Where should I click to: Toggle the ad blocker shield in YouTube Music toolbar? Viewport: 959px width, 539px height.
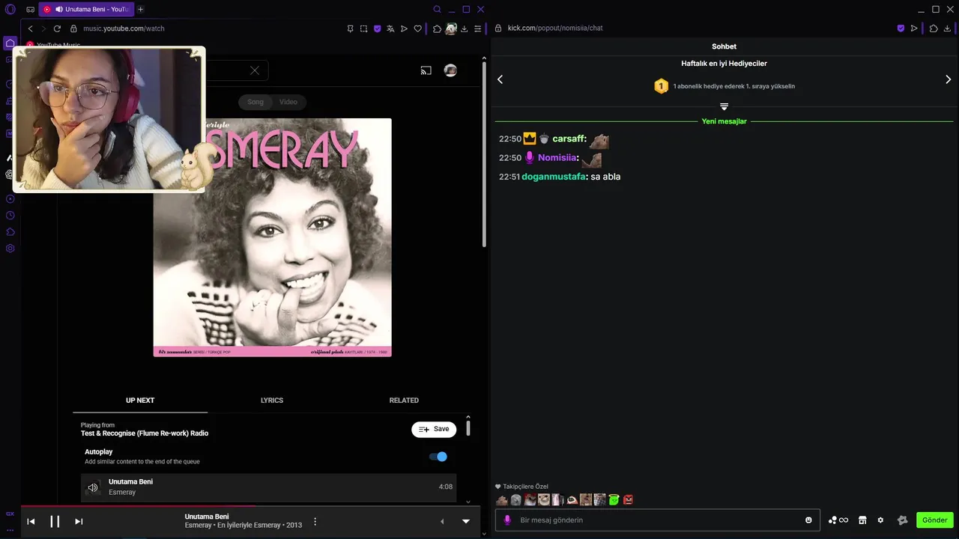[x=377, y=28]
